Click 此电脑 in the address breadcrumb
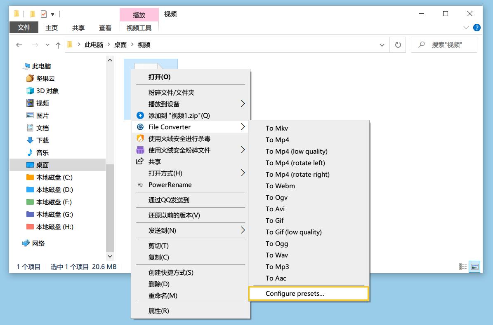The width and height of the screenshot is (493, 325). pos(94,44)
